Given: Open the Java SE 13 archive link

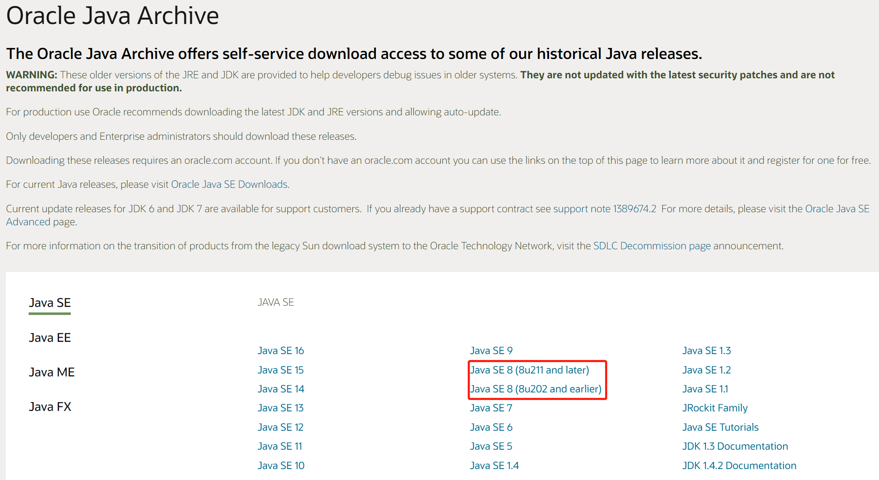Looking at the screenshot, I should click(x=281, y=408).
